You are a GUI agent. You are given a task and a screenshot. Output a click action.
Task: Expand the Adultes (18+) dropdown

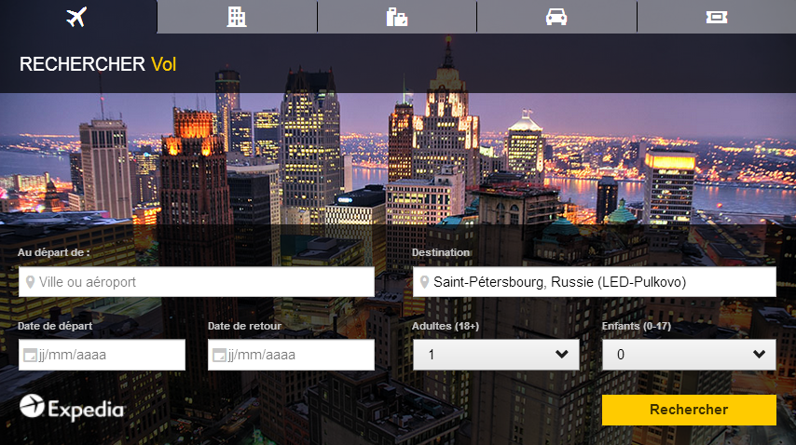495,355
